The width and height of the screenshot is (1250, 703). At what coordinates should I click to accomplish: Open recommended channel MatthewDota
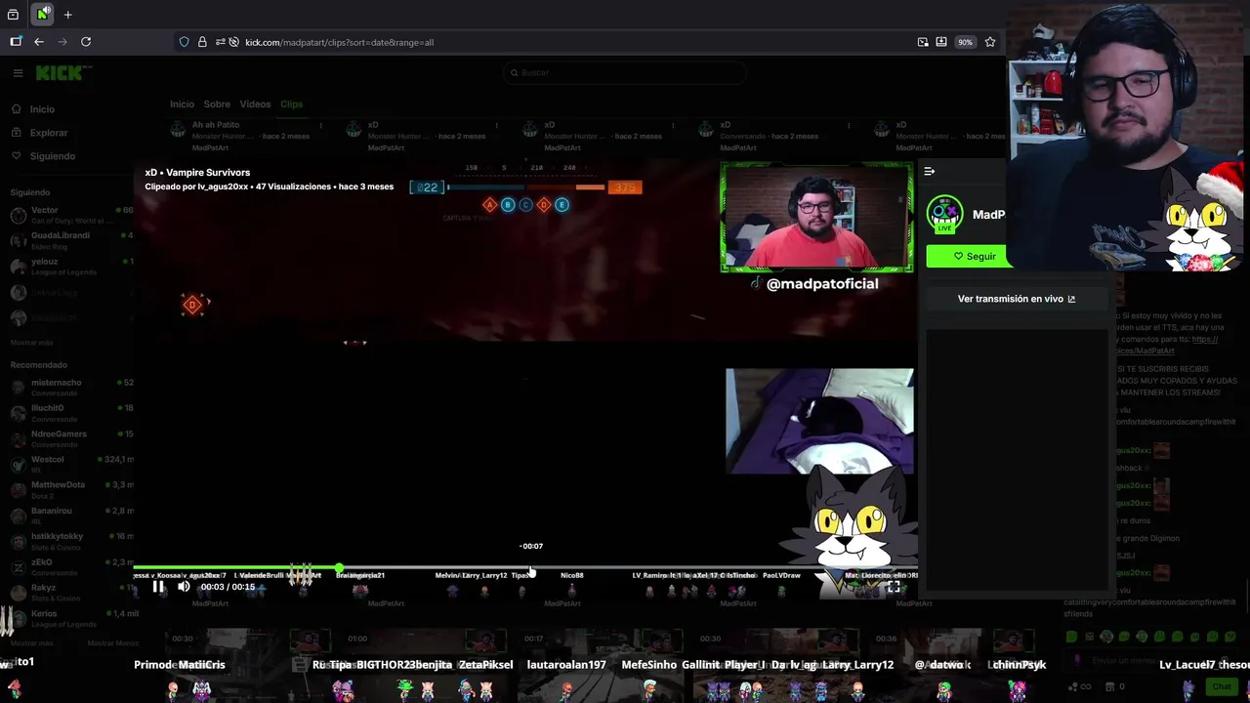pyautogui.click(x=70, y=489)
